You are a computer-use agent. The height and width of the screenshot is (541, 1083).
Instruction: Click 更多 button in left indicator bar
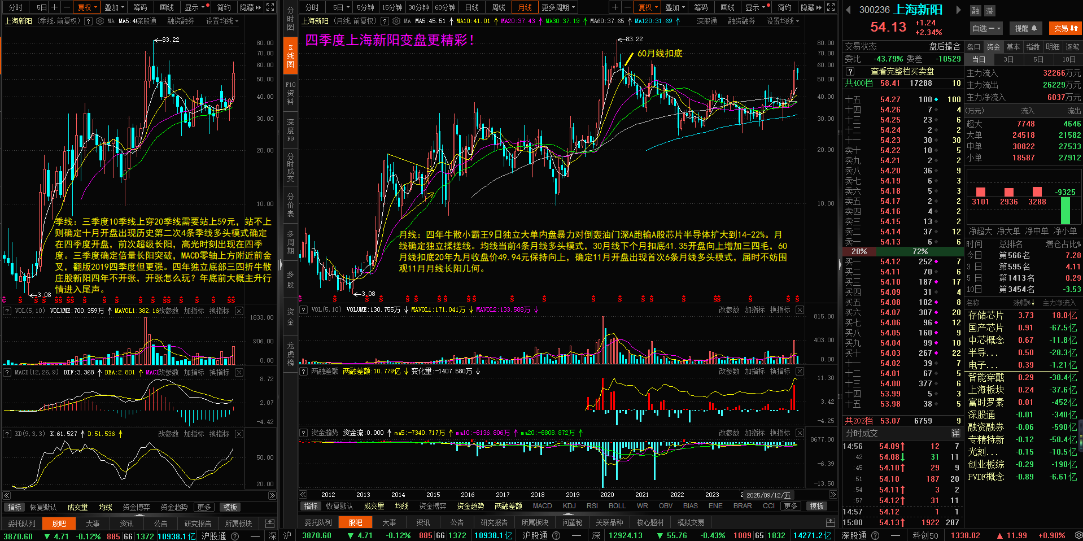coord(204,507)
